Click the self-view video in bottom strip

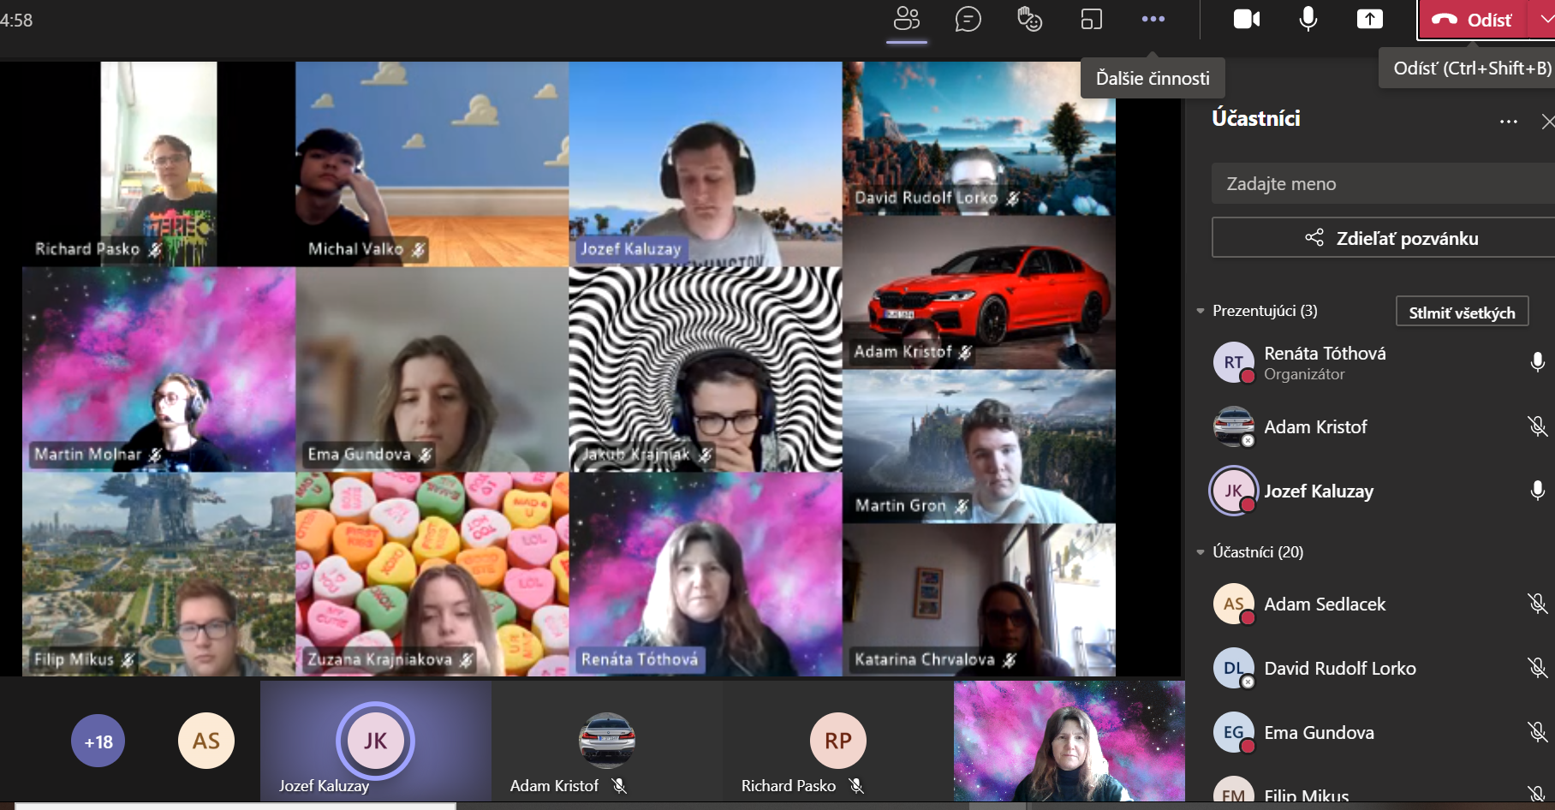click(x=1069, y=741)
